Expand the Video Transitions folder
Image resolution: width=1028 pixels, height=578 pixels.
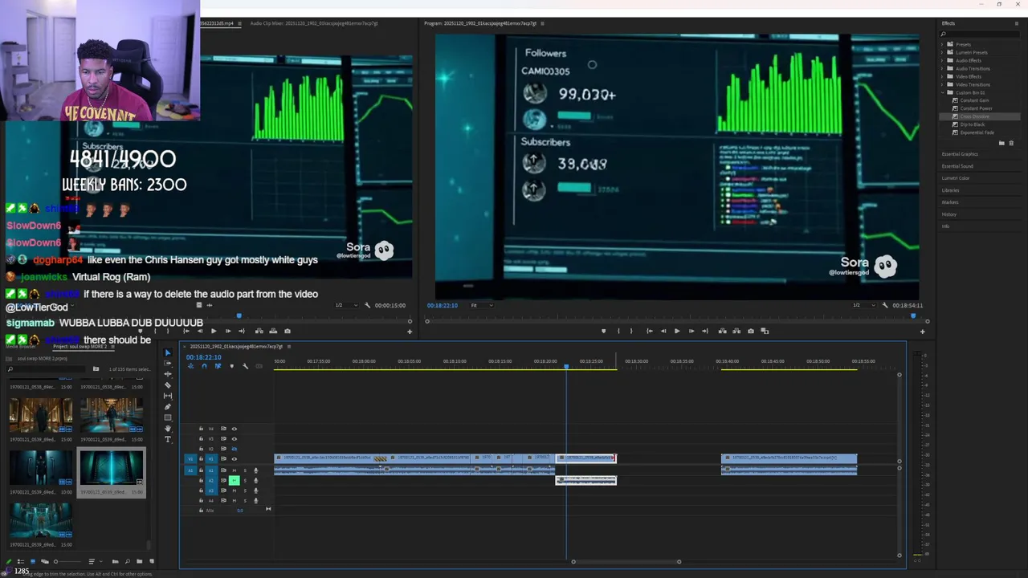coord(943,84)
